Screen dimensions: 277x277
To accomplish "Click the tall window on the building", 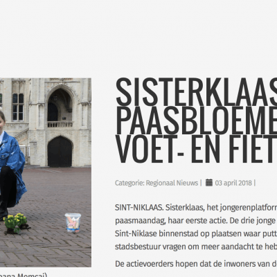I will click(18, 107).
